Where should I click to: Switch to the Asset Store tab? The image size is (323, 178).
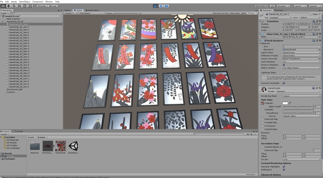(92, 10)
